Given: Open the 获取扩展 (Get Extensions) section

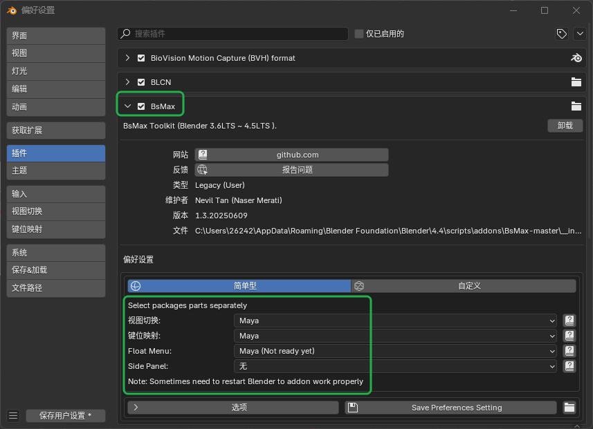Looking at the screenshot, I should coord(56,131).
